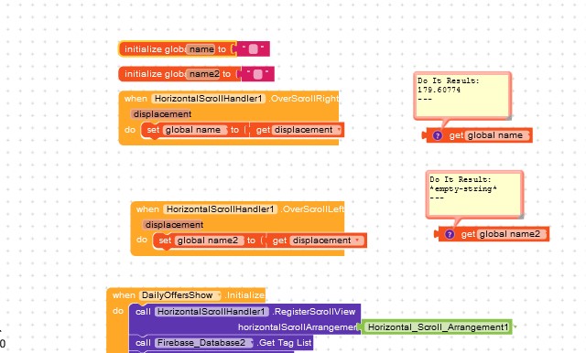Click the comment icon on get global name2
The image size is (586, 353).
(450, 234)
